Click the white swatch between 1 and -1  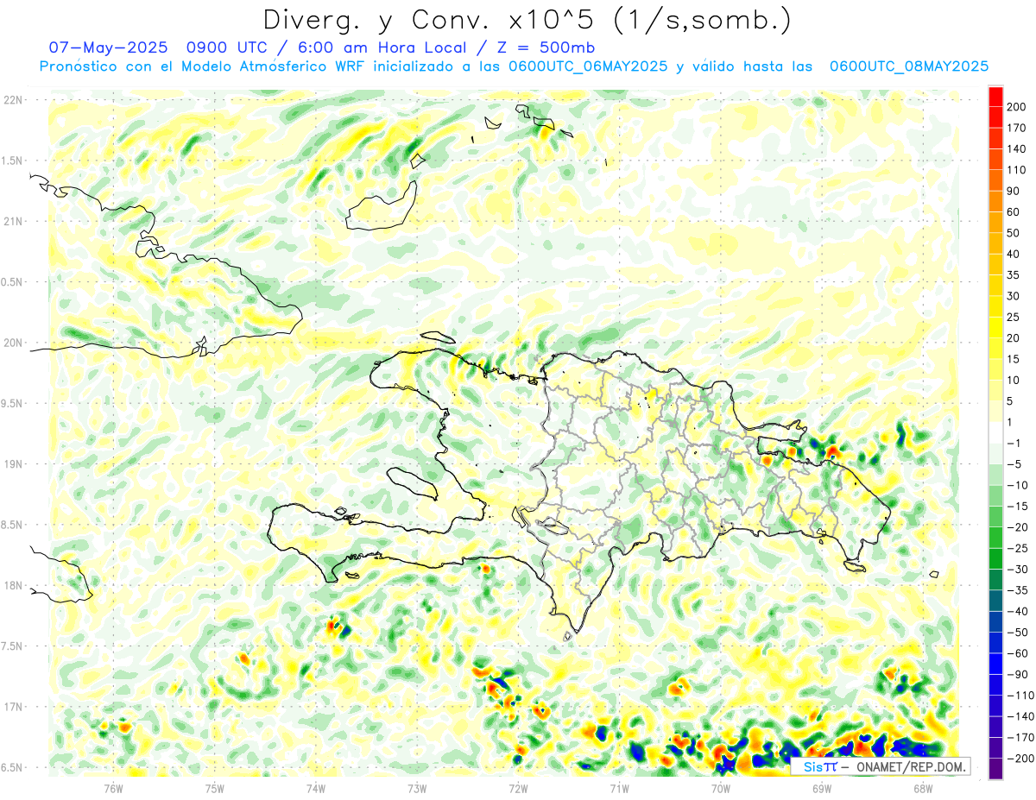[x=995, y=432]
